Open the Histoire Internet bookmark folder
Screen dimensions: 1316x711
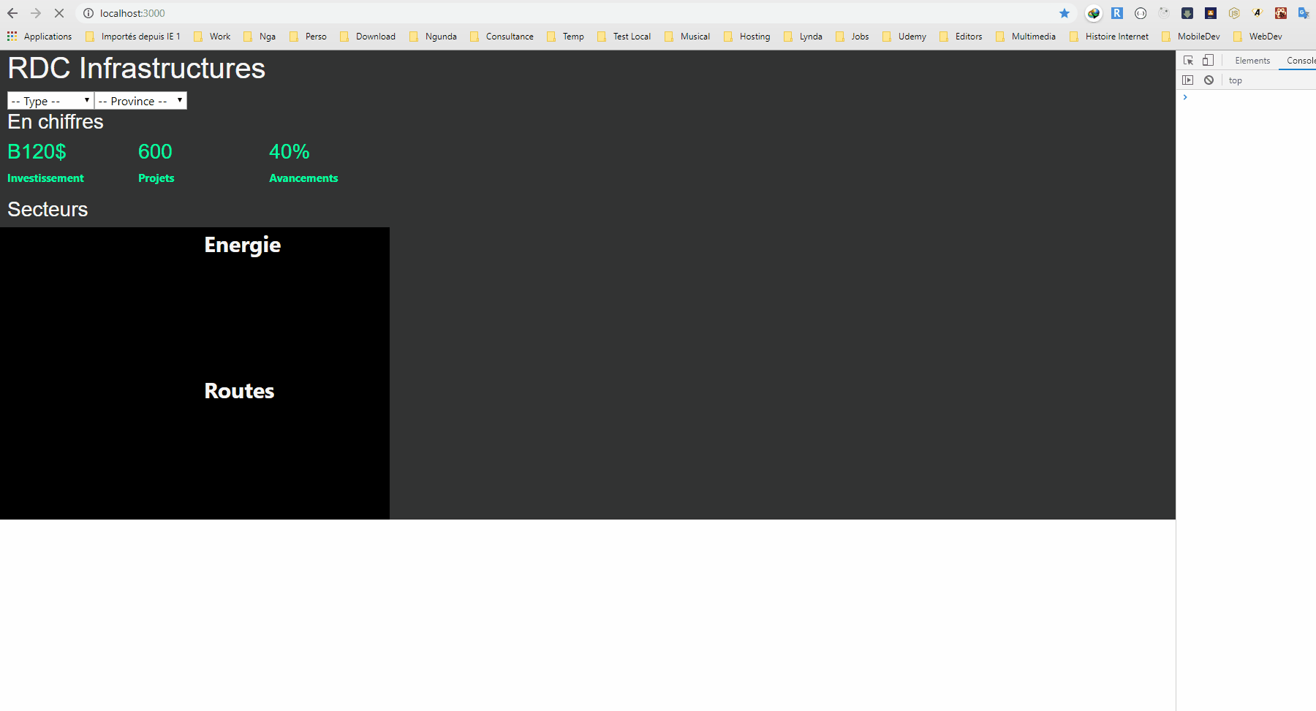(x=1109, y=37)
